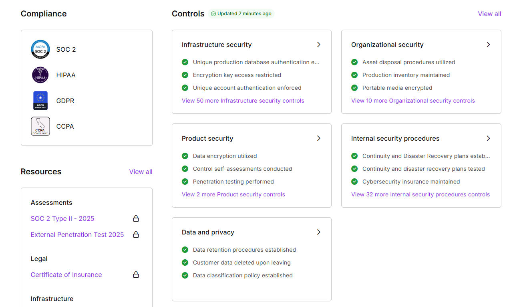Image resolution: width=509 pixels, height=307 pixels.
Task: Open View all in the Resources section
Action: pyautogui.click(x=141, y=172)
